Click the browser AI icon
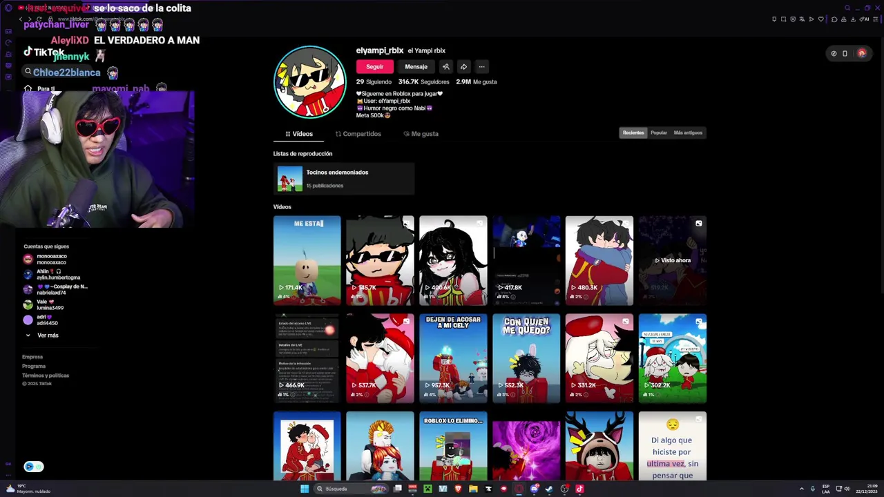This screenshot has height=497, width=884. point(865,19)
